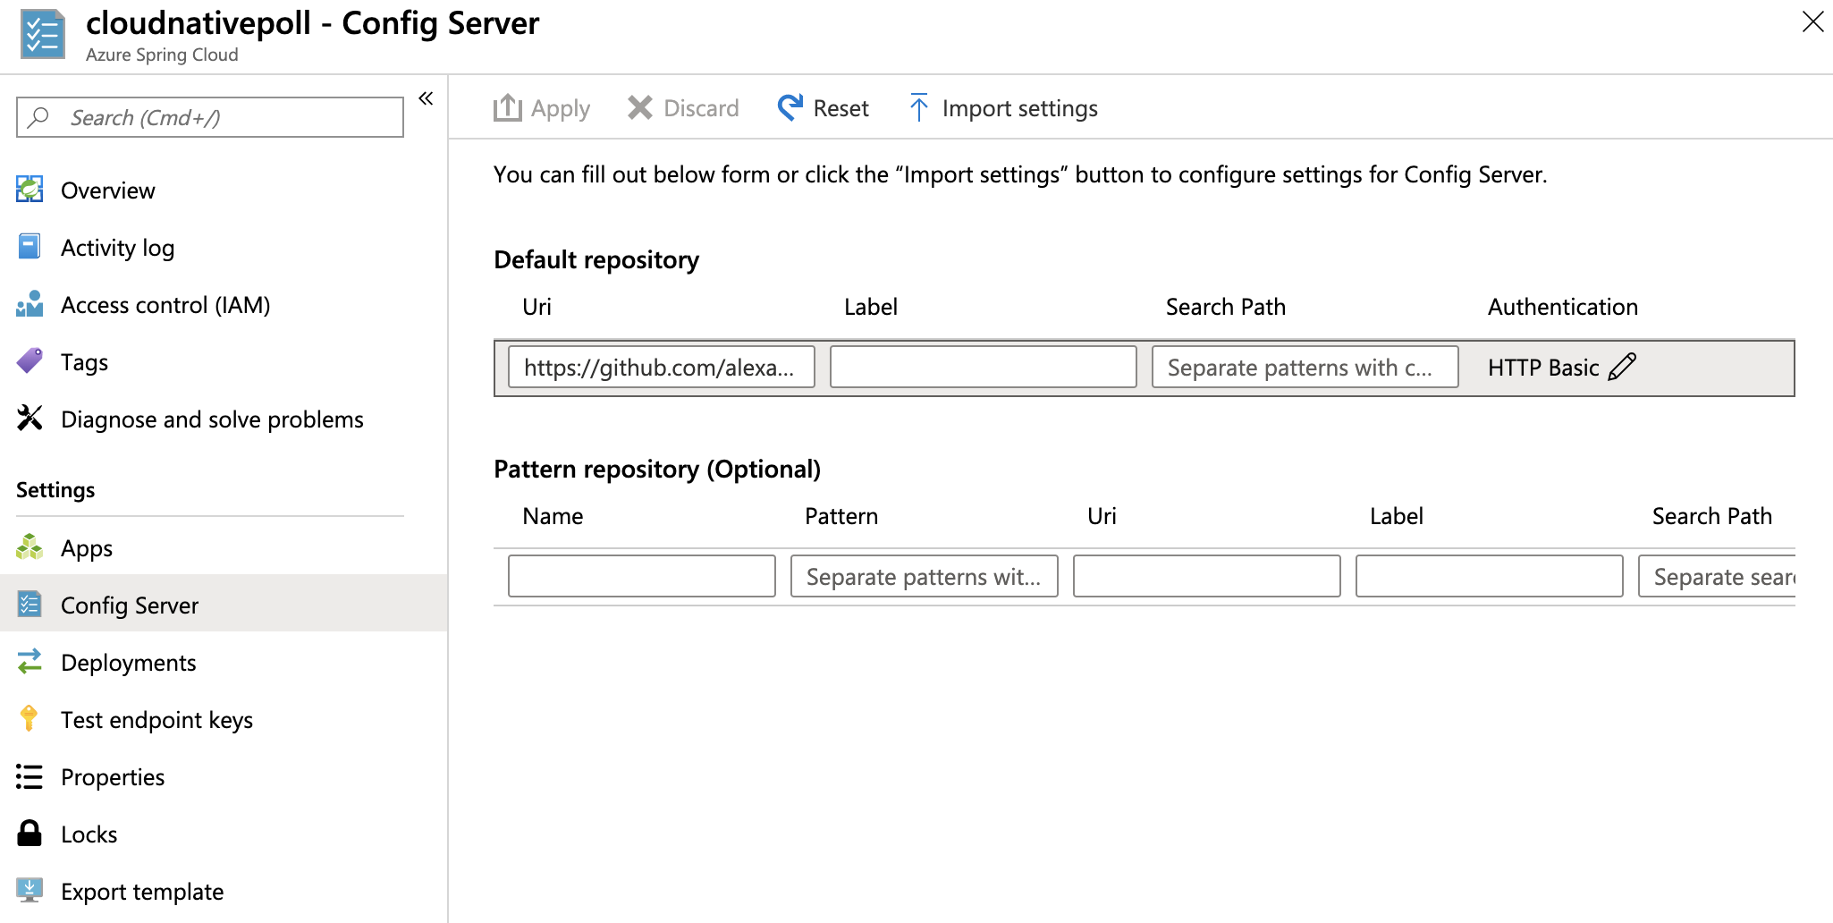Click the Authentication column header

1563,307
